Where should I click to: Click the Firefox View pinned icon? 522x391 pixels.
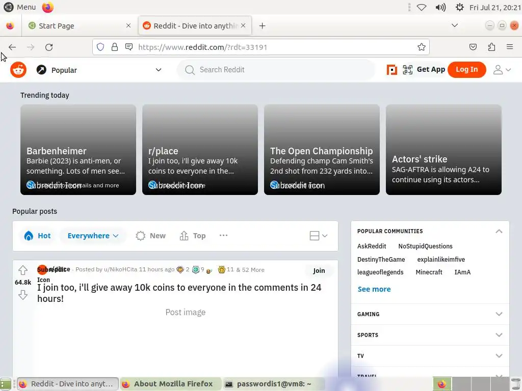[x=10, y=25]
